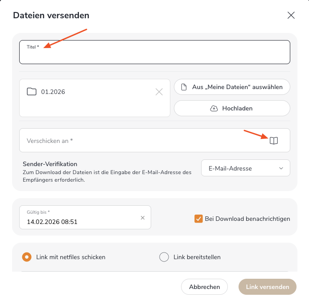This screenshot has height=297, width=309.
Task: Clear the Gültig bis date value
Action: (x=143, y=218)
